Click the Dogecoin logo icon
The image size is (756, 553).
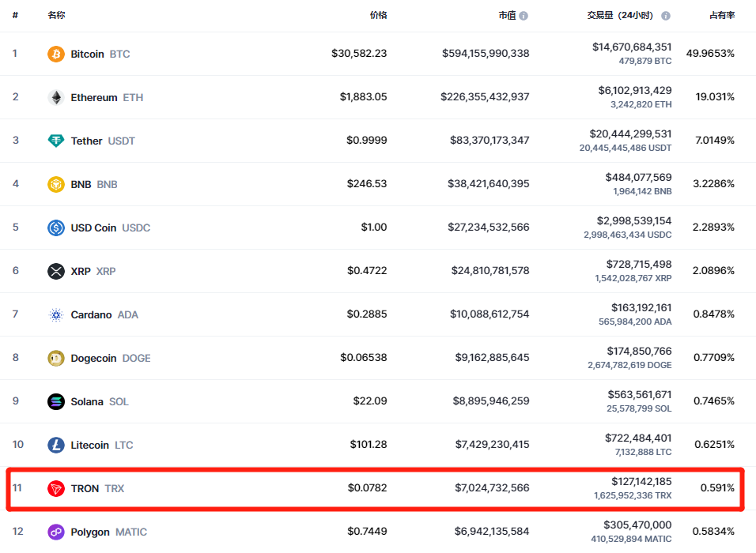coord(55,358)
